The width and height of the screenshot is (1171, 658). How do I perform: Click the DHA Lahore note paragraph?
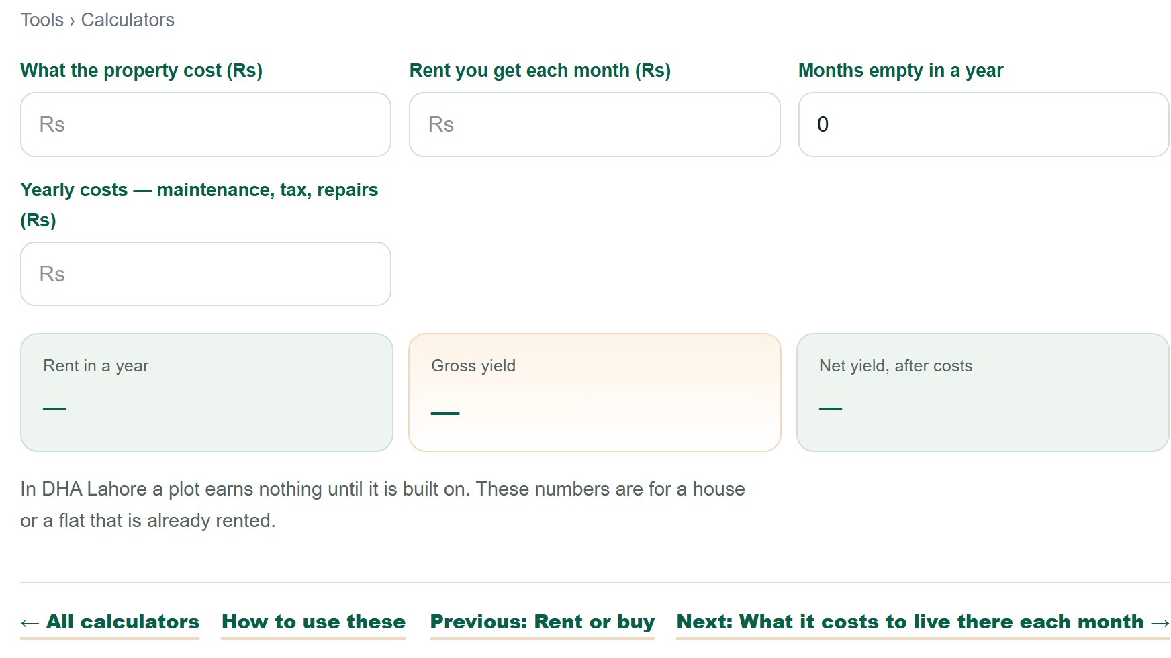383,505
